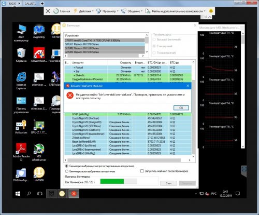Open the OldNewExp folder shortcut
This screenshot has height=215, width=259.
point(21,175)
